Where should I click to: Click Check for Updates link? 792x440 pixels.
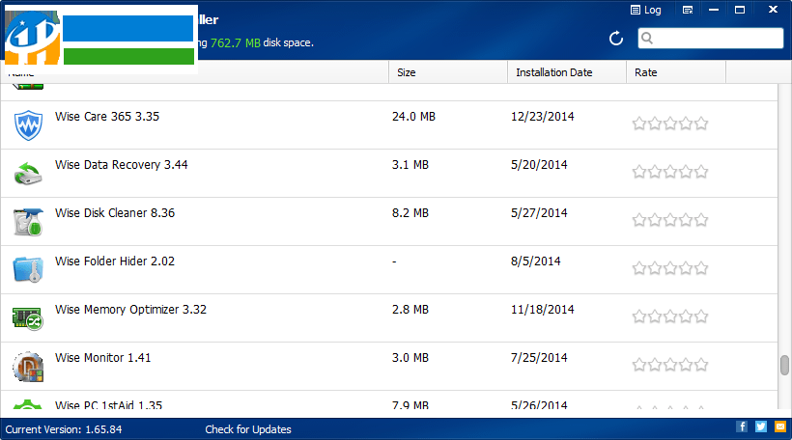coord(248,429)
